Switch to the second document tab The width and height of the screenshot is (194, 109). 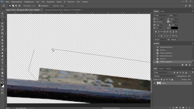(63, 10)
